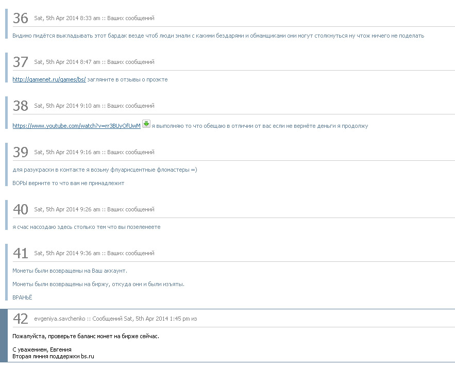
Task: Open the YouTube watch link
Action: pos(76,126)
